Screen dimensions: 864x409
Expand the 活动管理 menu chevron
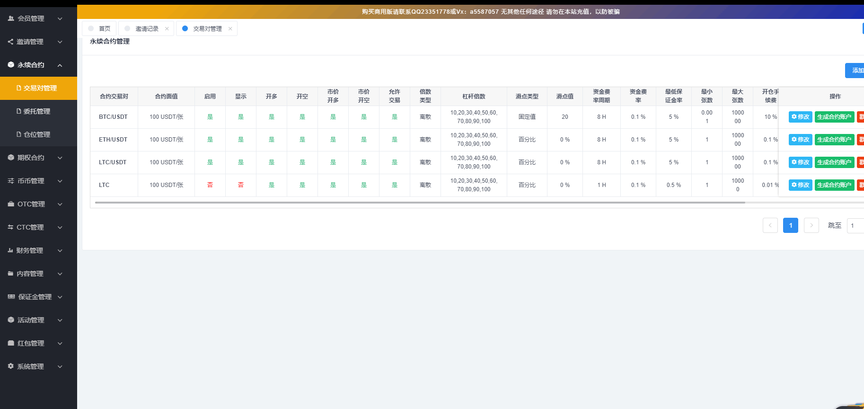click(60, 320)
